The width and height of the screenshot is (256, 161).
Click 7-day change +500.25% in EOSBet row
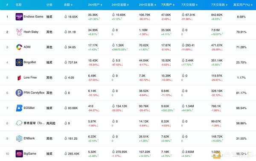(x=168, y=111)
